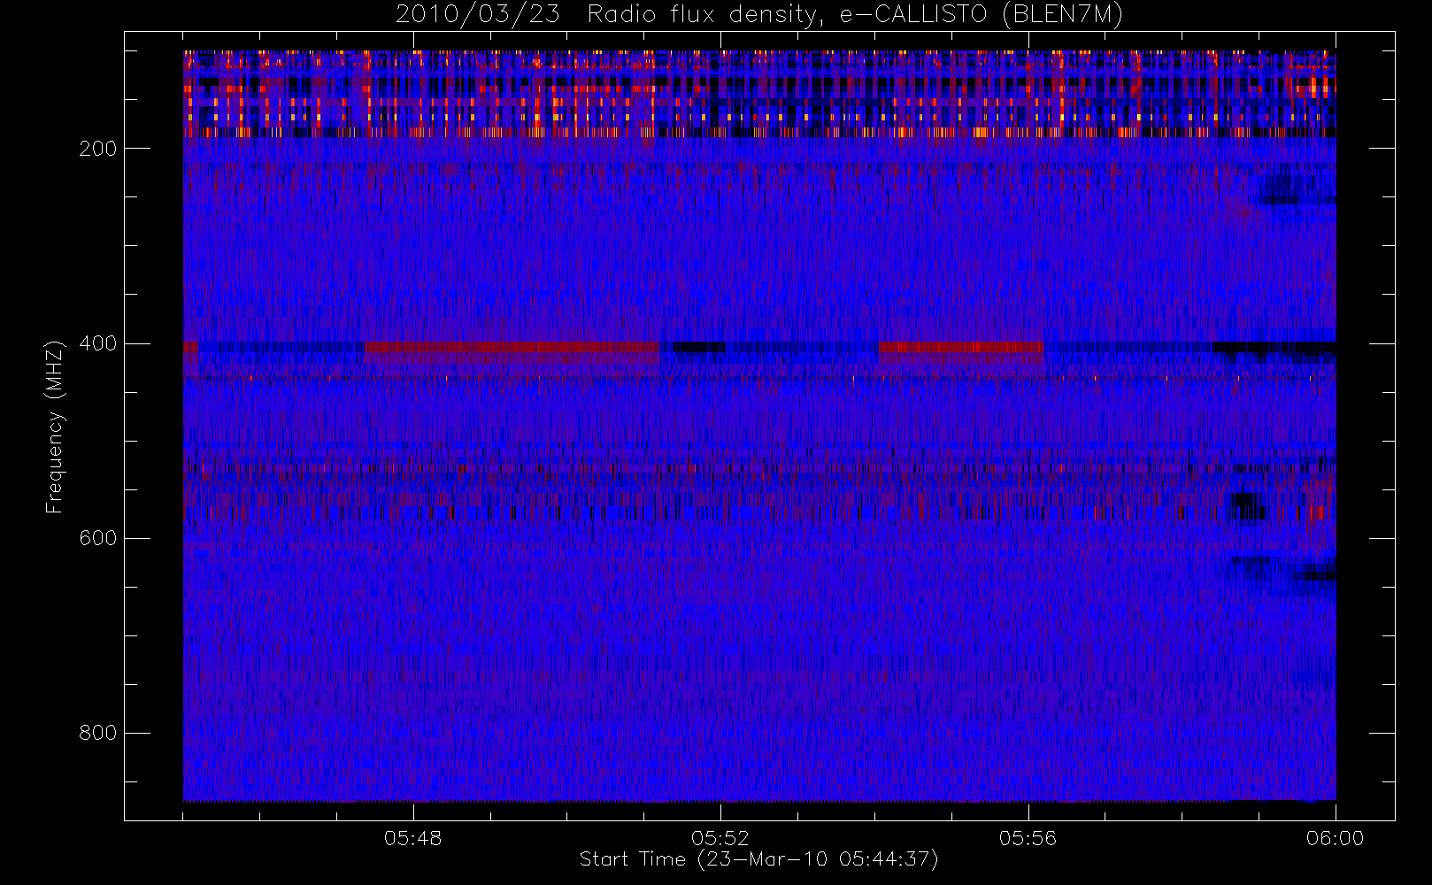Click the 05:48 time tick label
This screenshot has height=885, width=1432.
[412, 838]
